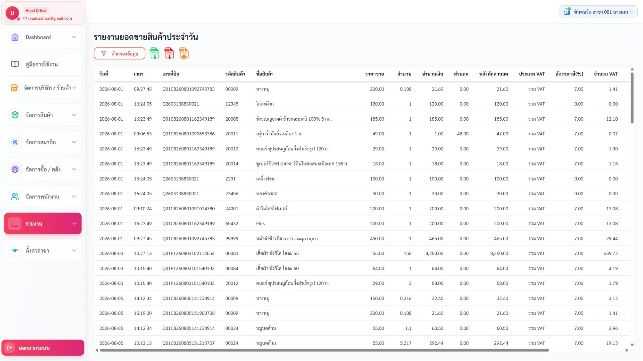643x361 pixels.
Task: Click the user manual book icon
Action: 15,64
